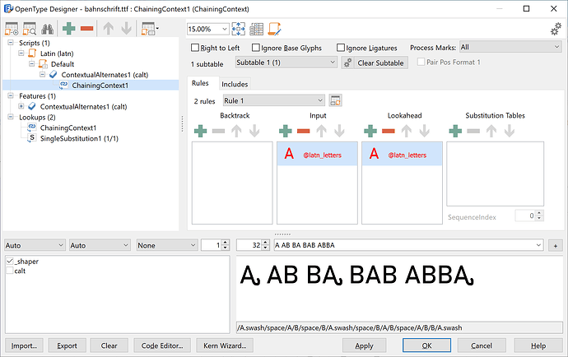Open the table options dropdown icon in left toolbar
This screenshot has height=357, width=568.
150,29
